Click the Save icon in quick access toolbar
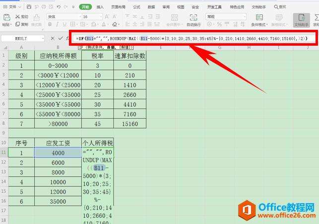The image size is (319, 224). pyautogui.click(x=29, y=7)
